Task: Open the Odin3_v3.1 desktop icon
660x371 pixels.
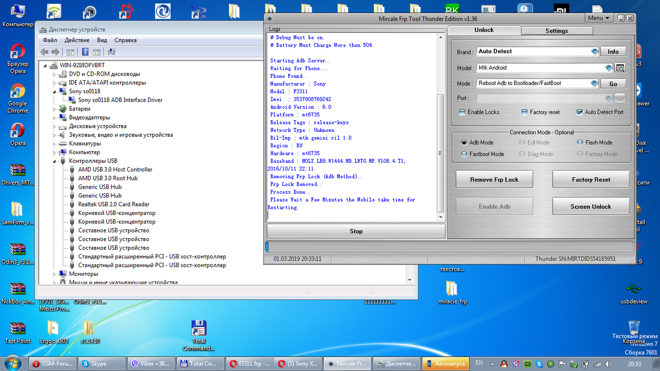Action: [17, 250]
